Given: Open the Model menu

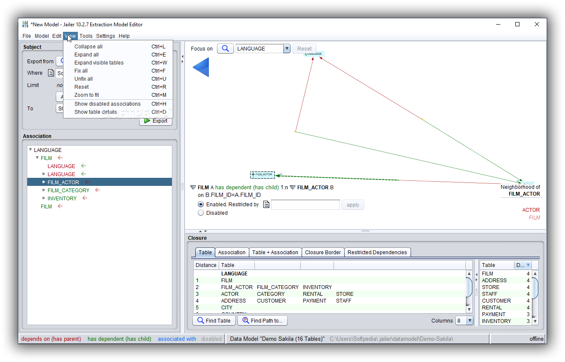Looking at the screenshot, I should [x=42, y=36].
